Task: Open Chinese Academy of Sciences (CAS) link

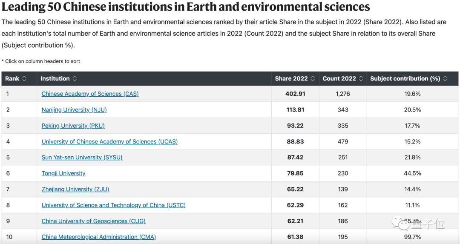Action: point(90,94)
